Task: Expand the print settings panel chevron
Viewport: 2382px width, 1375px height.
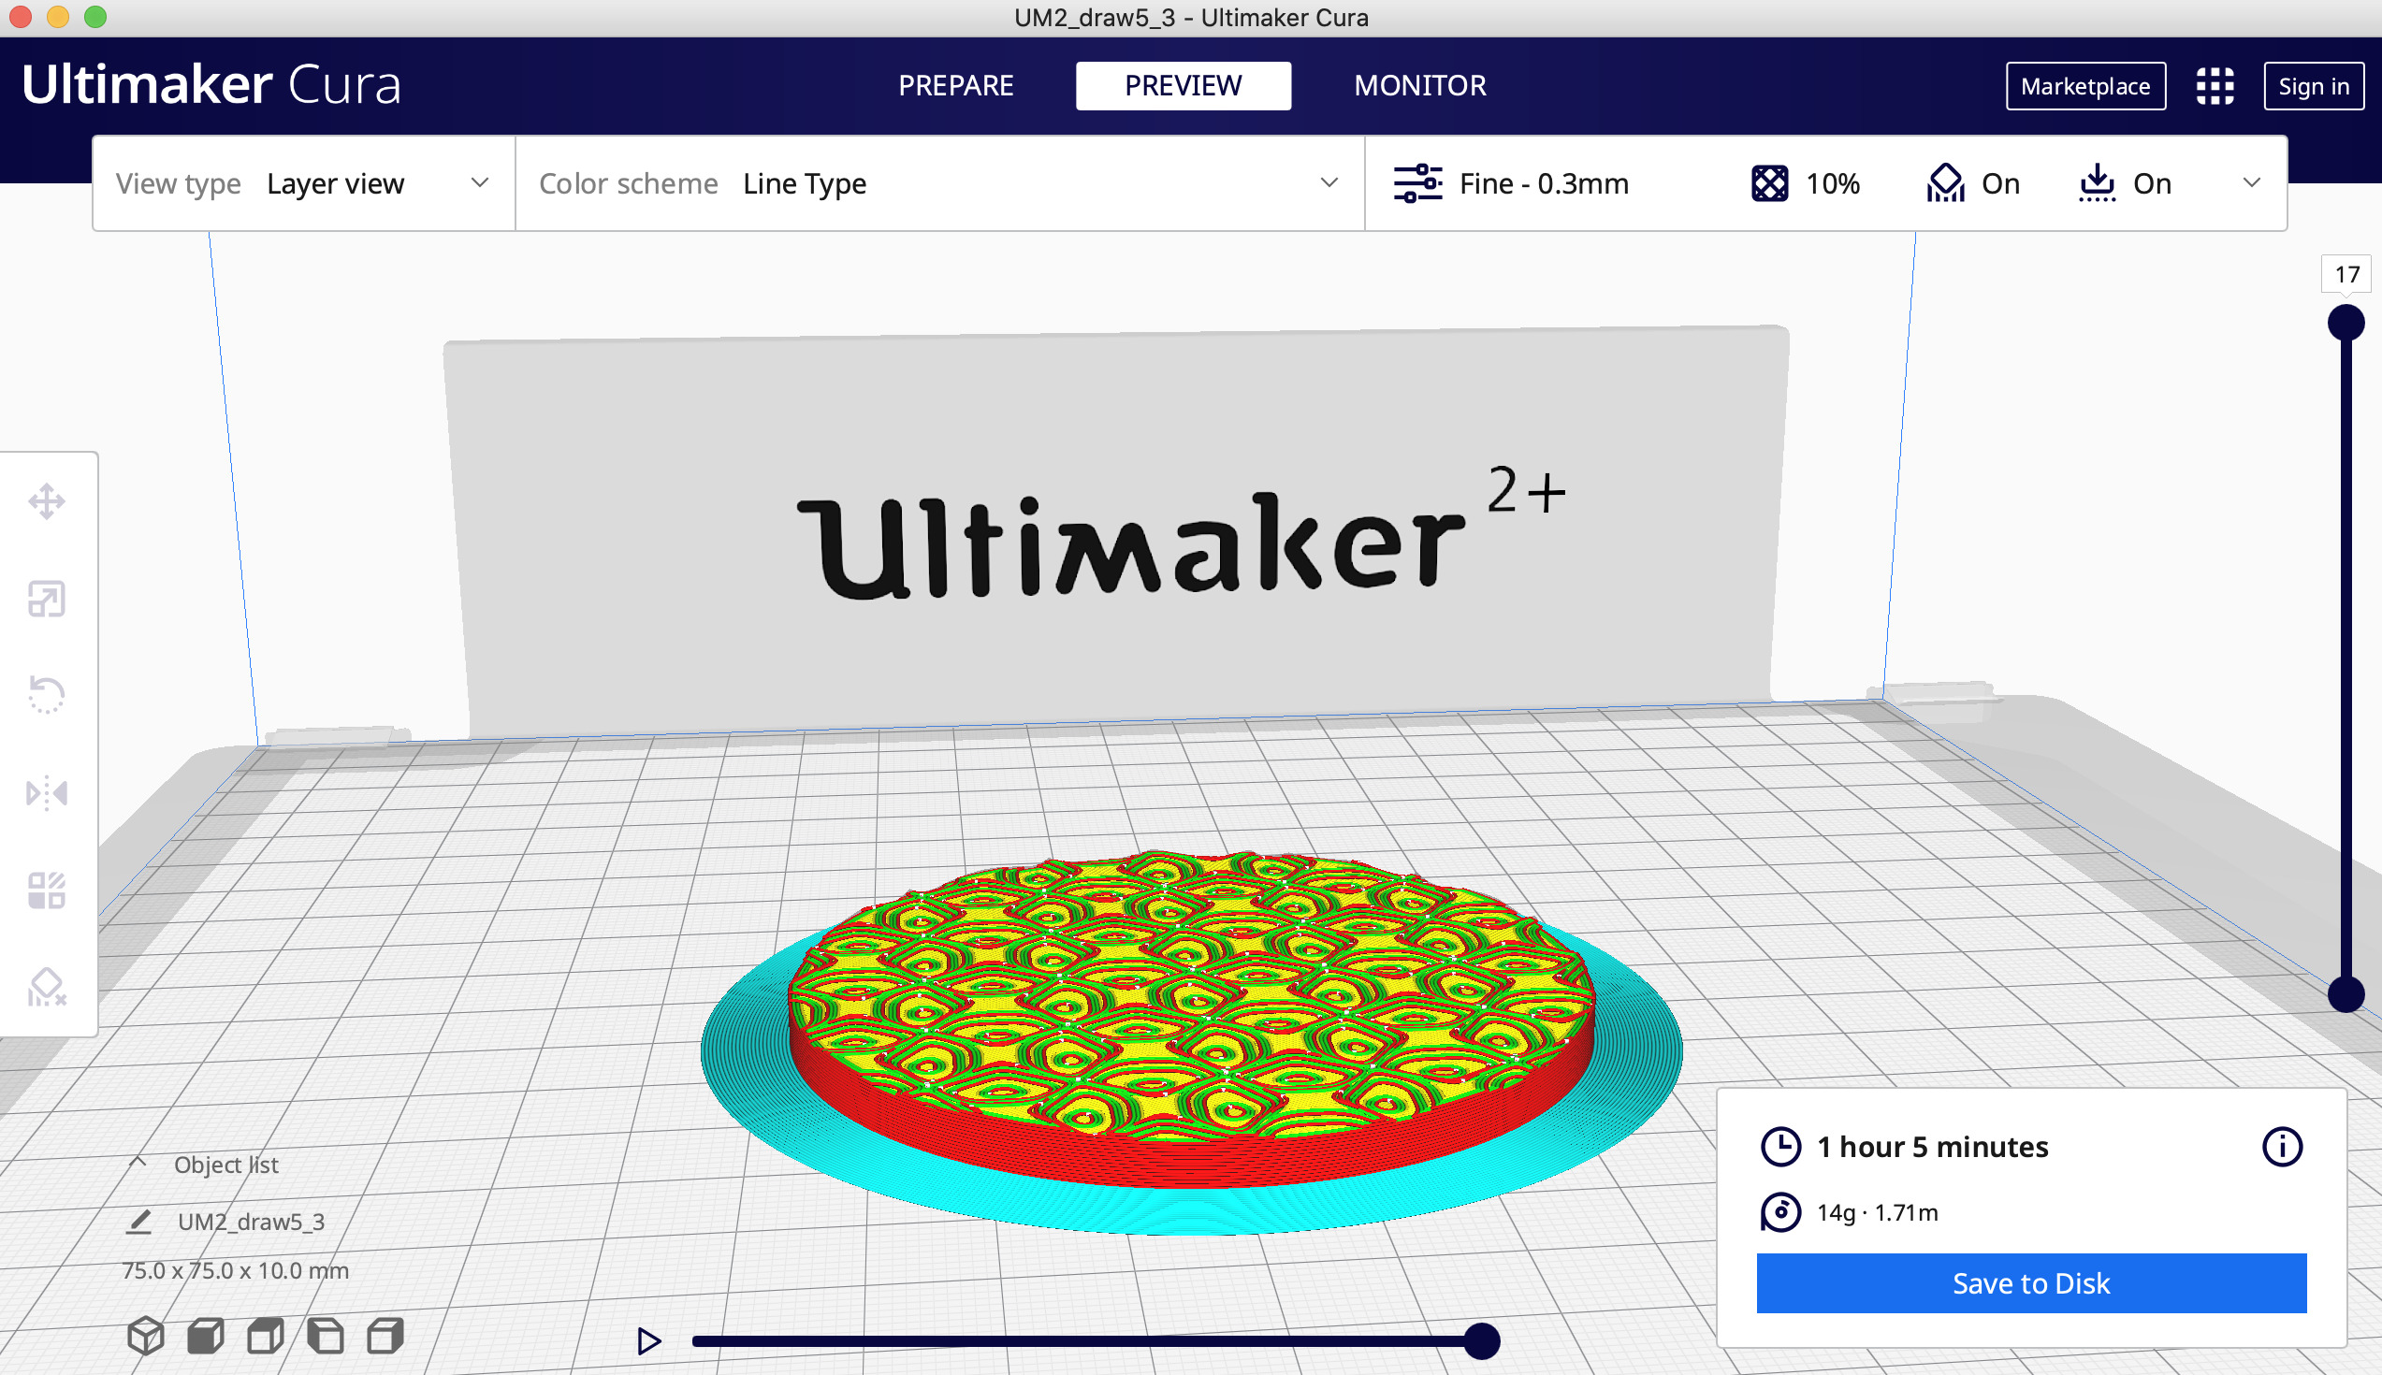Action: tap(2251, 182)
